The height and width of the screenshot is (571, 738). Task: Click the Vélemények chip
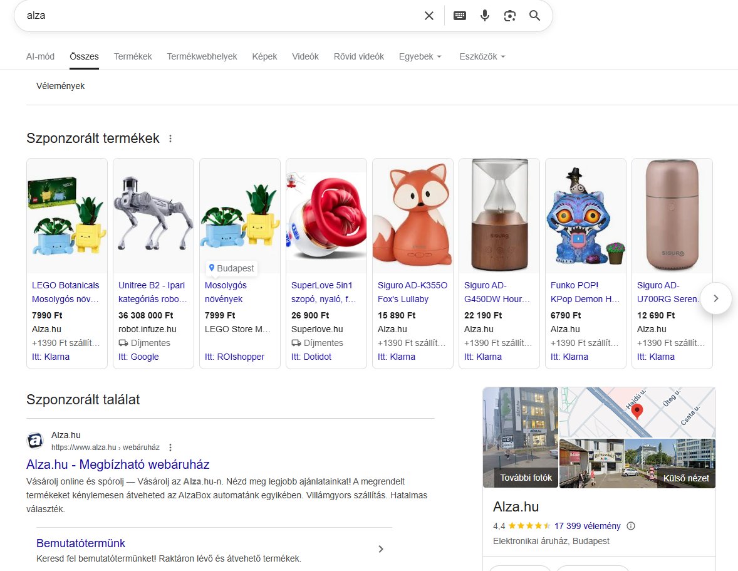(x=60, y=86)
